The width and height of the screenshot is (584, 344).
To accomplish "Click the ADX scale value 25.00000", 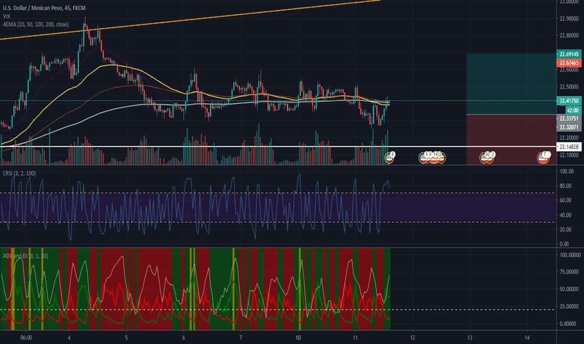I will (x=570, y=306).
